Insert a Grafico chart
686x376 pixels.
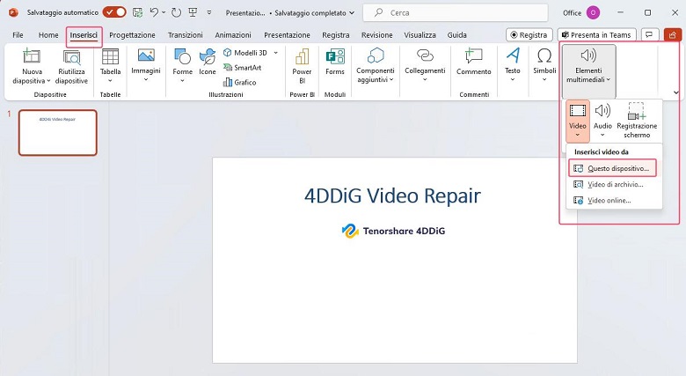click(x=240, y=82)
